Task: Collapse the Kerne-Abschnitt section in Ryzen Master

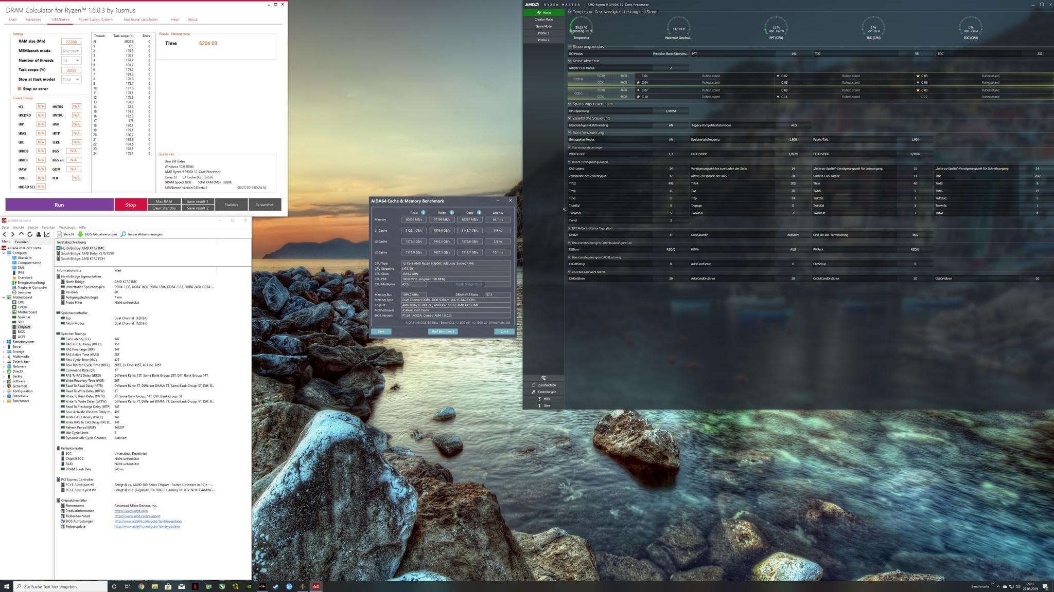Action: 570,61
